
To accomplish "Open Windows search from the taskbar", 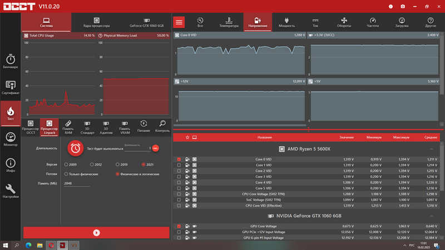I will pos(17,245).
